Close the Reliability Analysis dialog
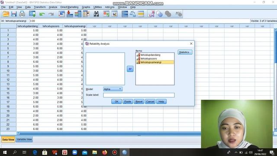 (191, 43)
